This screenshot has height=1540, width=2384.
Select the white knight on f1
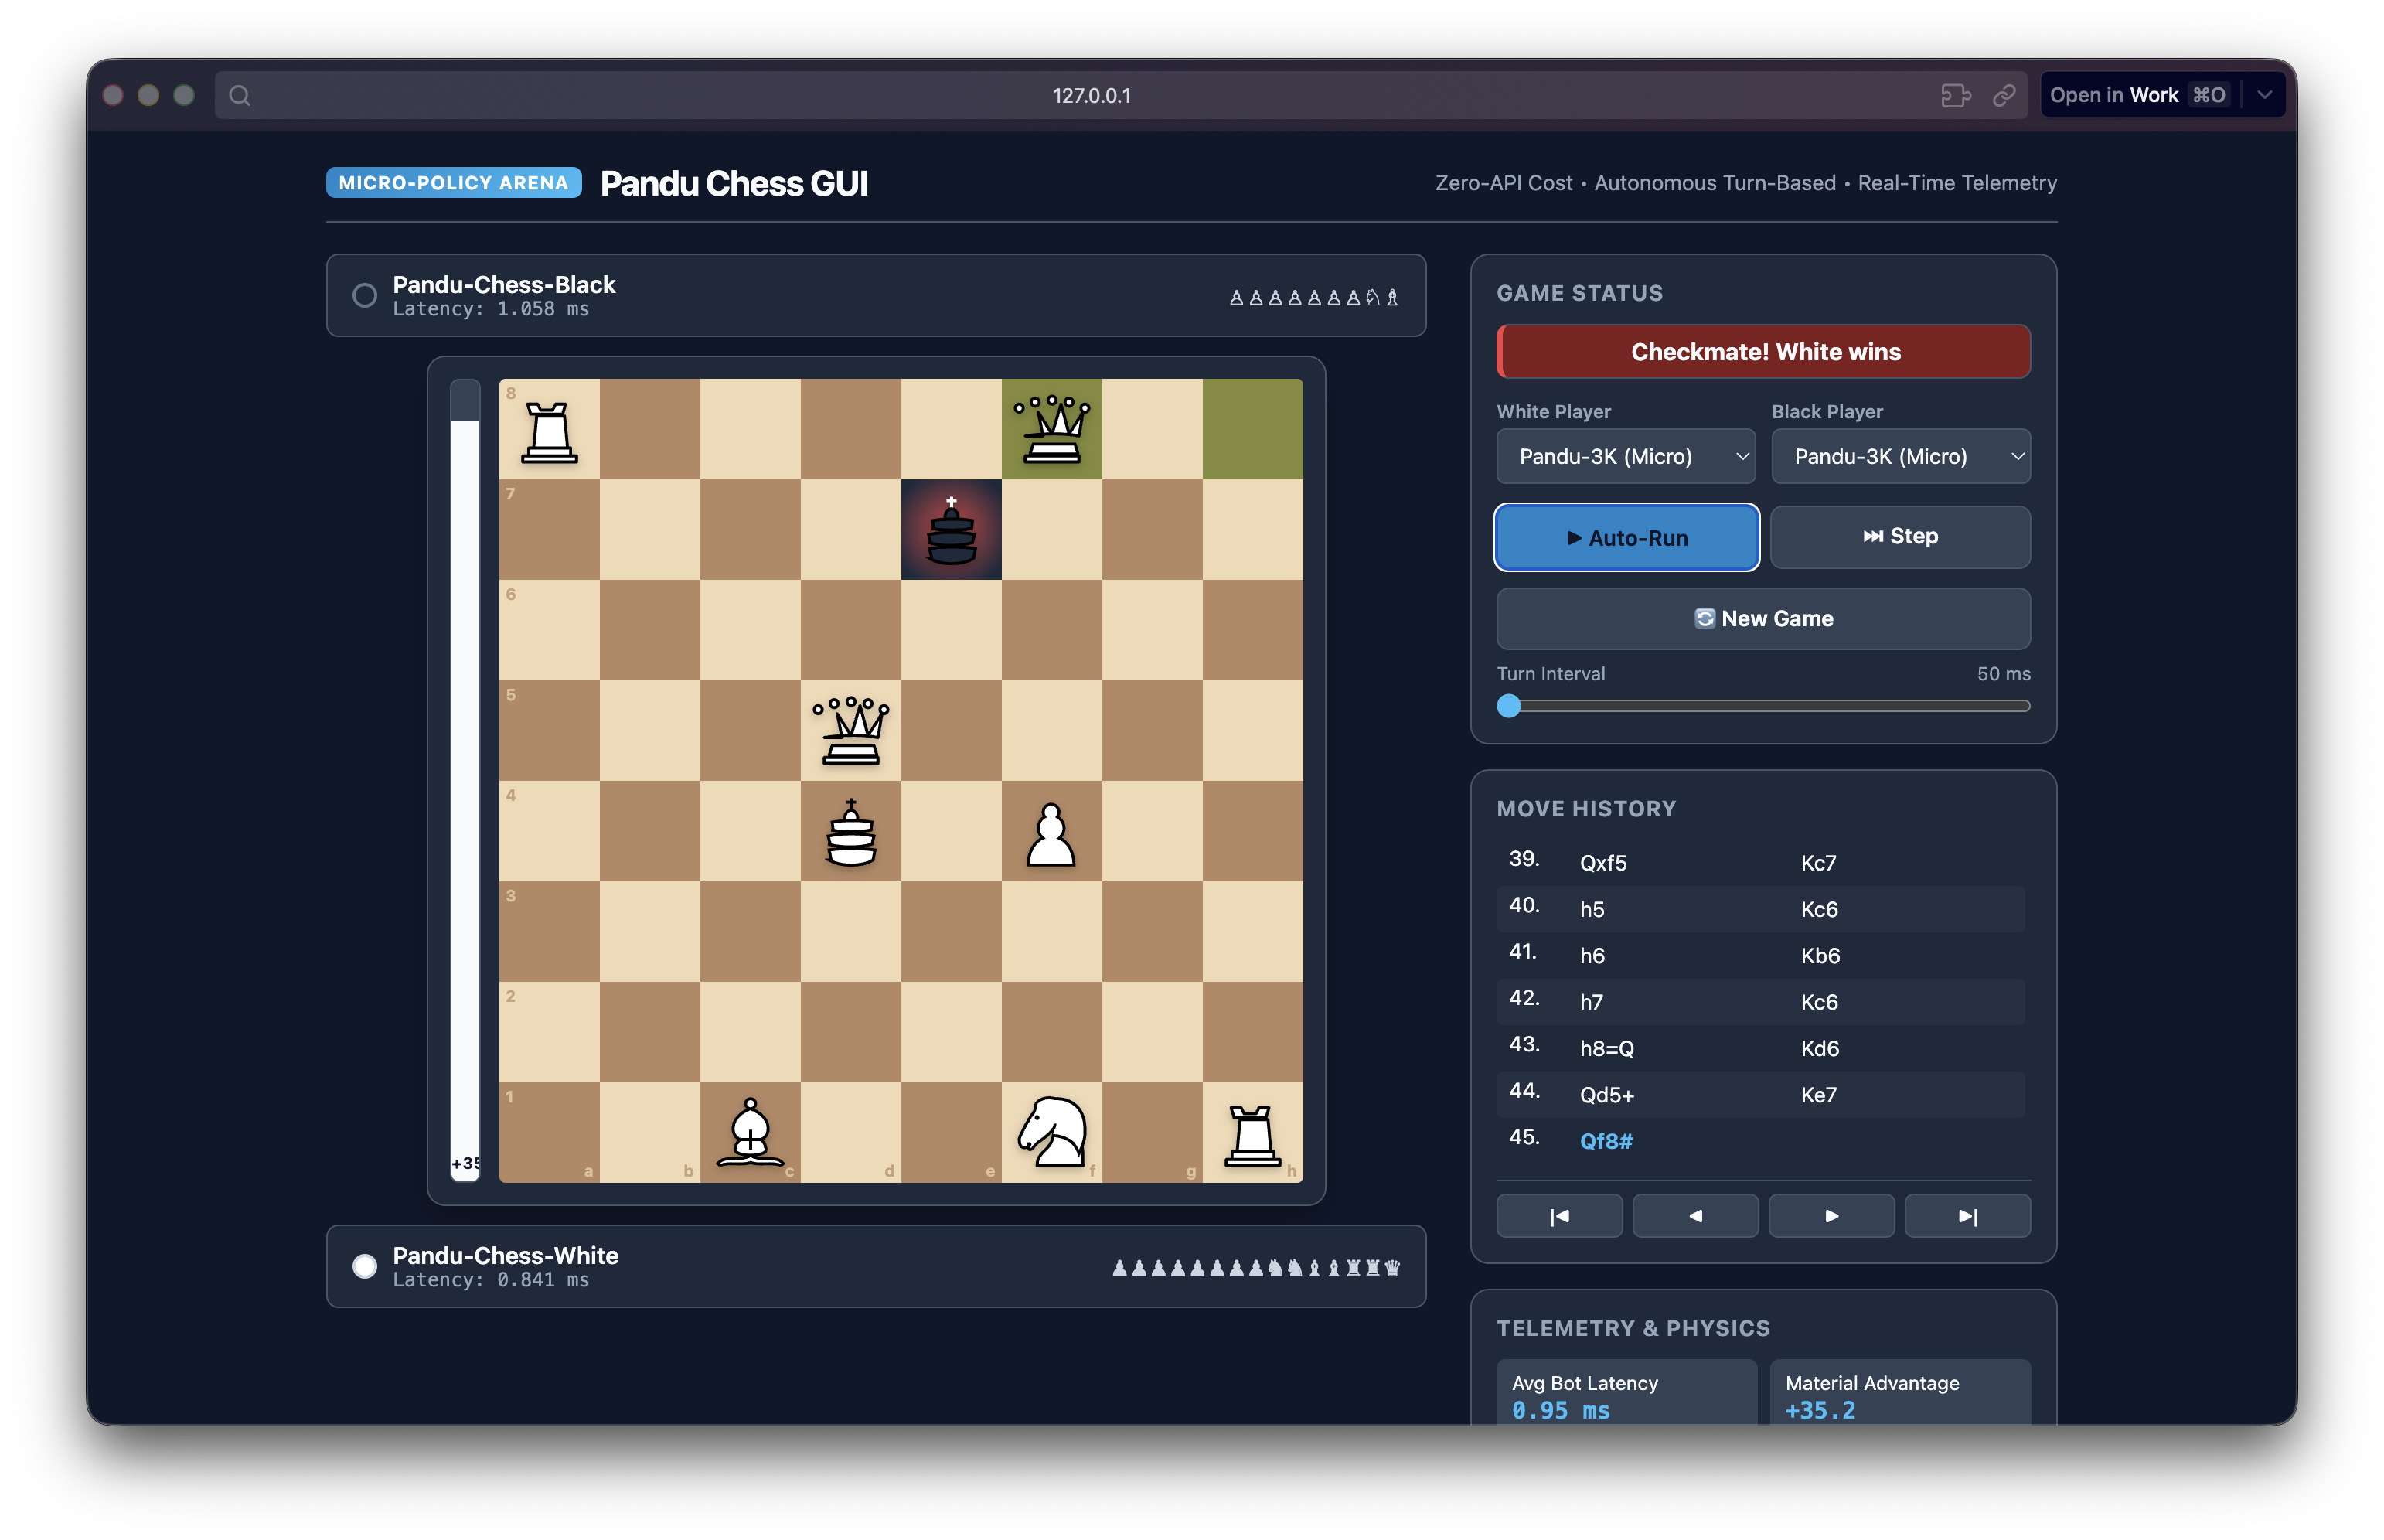coord(1051,1132)
